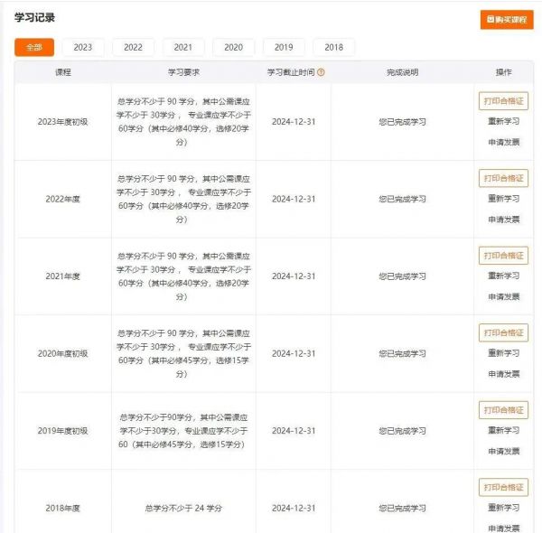Click the 完成说明 column header

tap(402, 72)
